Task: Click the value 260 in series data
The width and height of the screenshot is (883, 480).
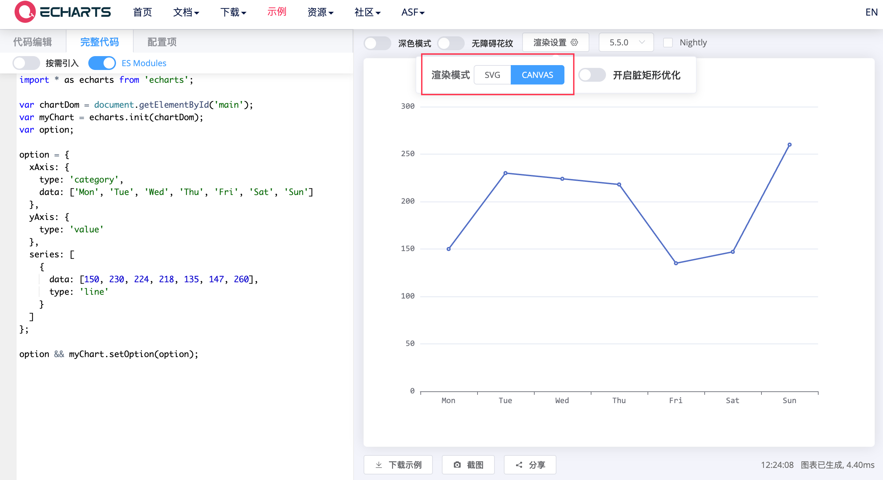Action: point(241,279)
